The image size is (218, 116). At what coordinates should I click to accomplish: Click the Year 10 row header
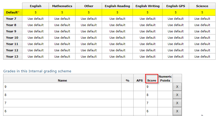(x=13, y=38)
